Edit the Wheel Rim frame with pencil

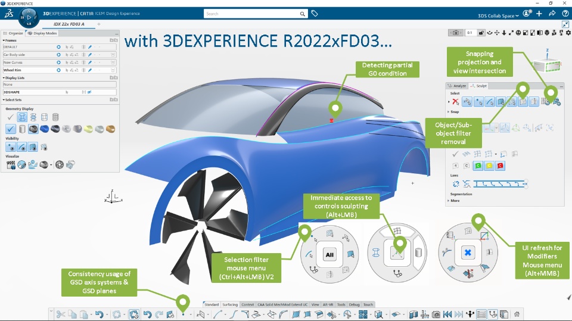90,70
